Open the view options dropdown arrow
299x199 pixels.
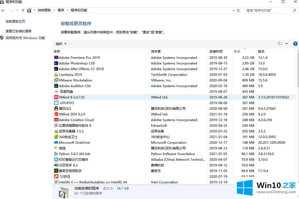pos(287,44)
